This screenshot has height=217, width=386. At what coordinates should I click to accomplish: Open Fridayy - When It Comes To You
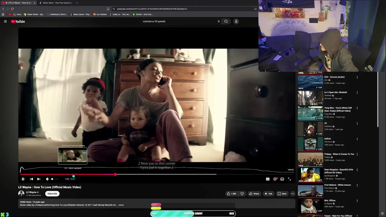(x=339, y=154)
